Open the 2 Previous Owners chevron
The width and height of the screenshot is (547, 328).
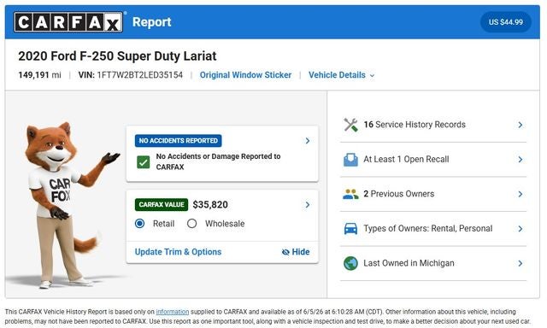coord(521,194)
